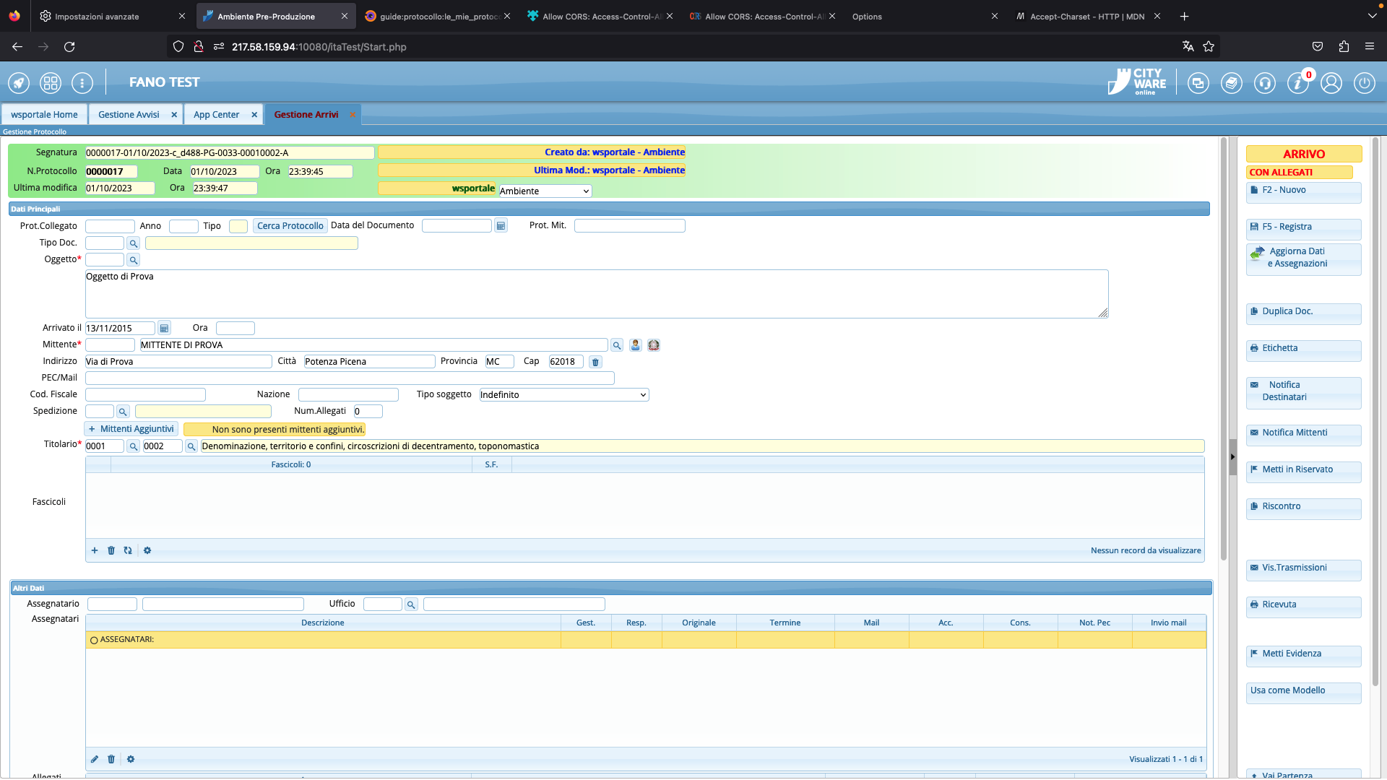This screenshot has width=1387, height=780.
Task: Click the PEC/Mail input field
Action: 350,378
